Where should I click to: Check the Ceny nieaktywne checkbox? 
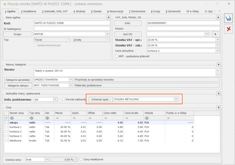click(x=81, y=159)
